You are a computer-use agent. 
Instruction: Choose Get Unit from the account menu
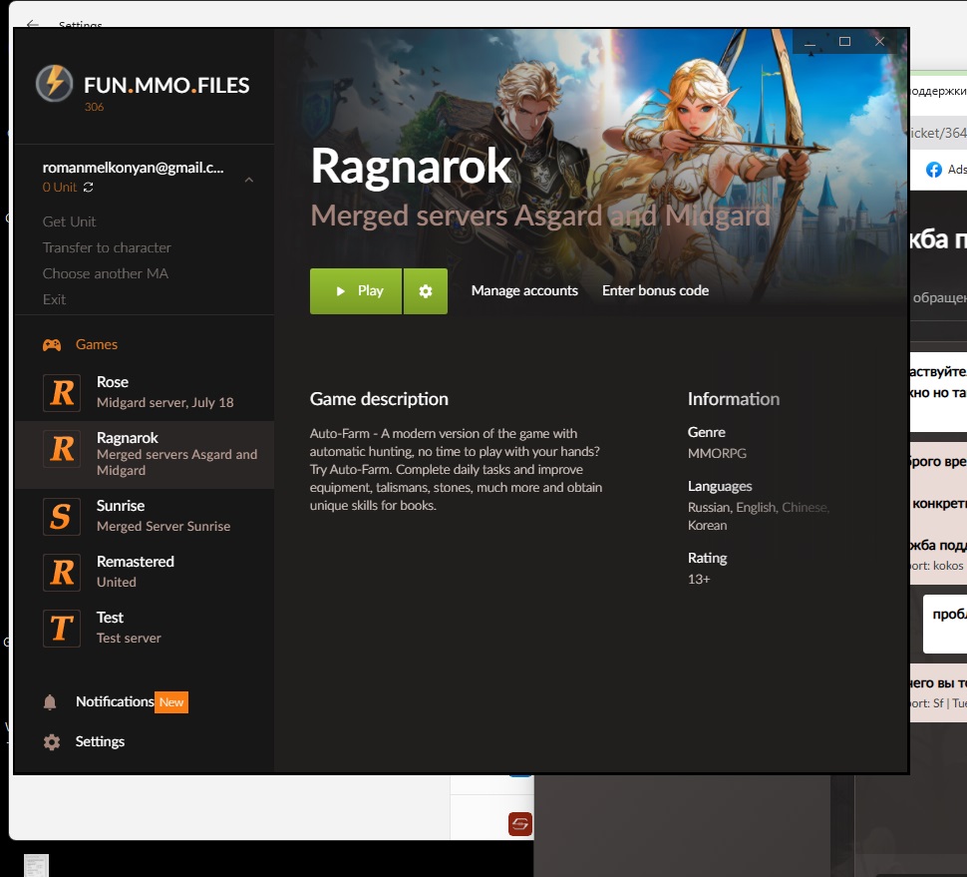click(69, 221)
